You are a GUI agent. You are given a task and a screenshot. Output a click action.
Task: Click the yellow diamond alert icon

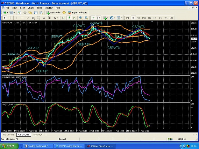tap(64, 12)
